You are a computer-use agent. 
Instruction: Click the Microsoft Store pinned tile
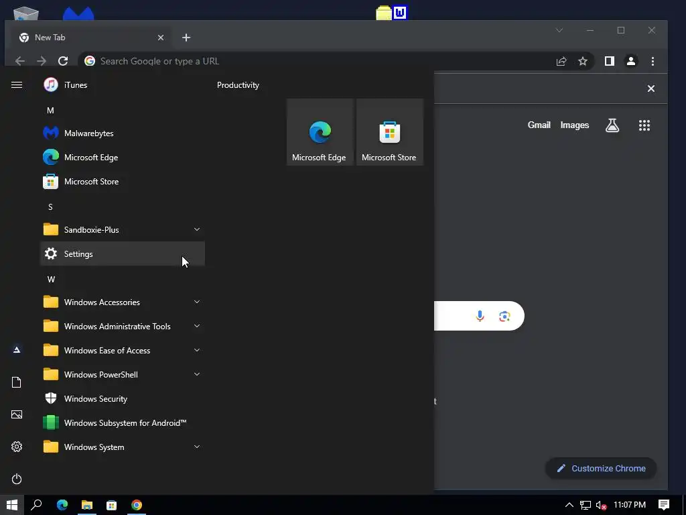tap(390, 132)
